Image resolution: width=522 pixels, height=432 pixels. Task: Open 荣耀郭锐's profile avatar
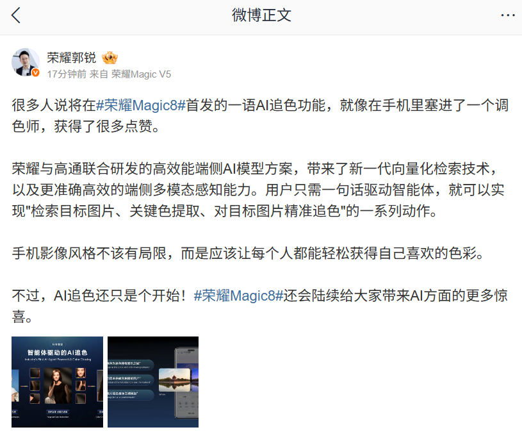[26, 62]
